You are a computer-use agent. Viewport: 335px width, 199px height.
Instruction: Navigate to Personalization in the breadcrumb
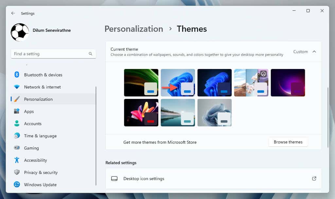coord(134,29)
